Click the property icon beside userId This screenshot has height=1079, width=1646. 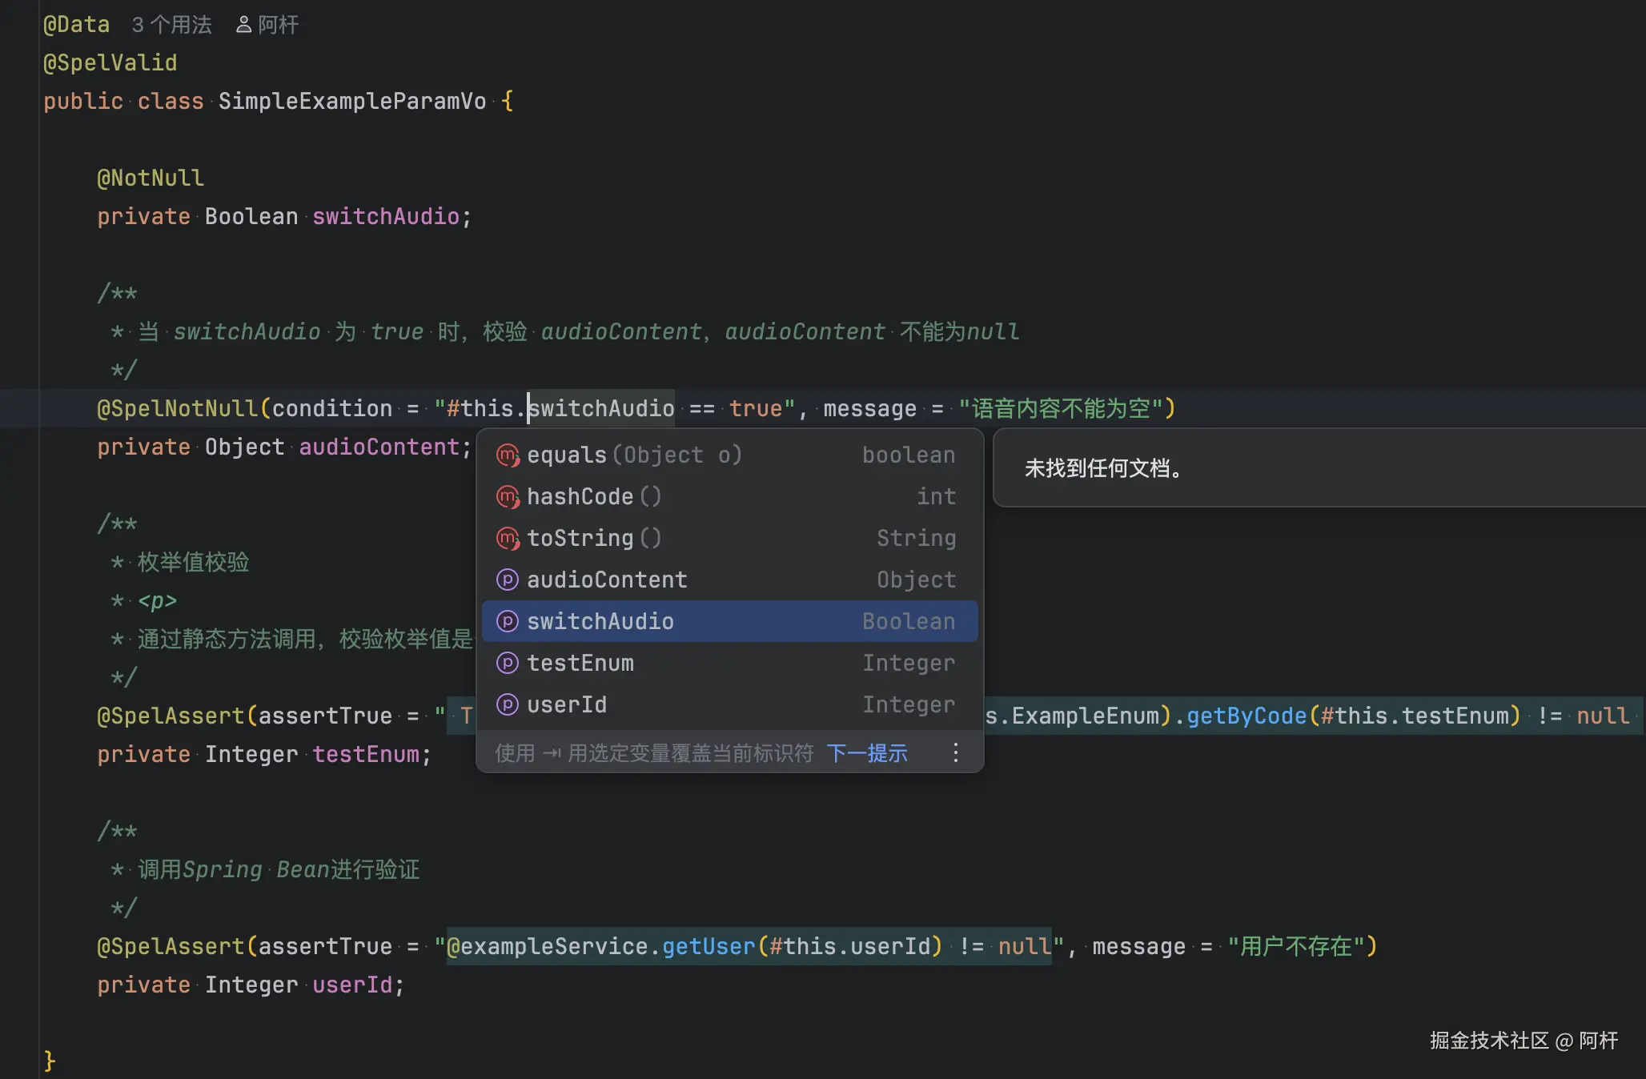[x=508, y=704]
